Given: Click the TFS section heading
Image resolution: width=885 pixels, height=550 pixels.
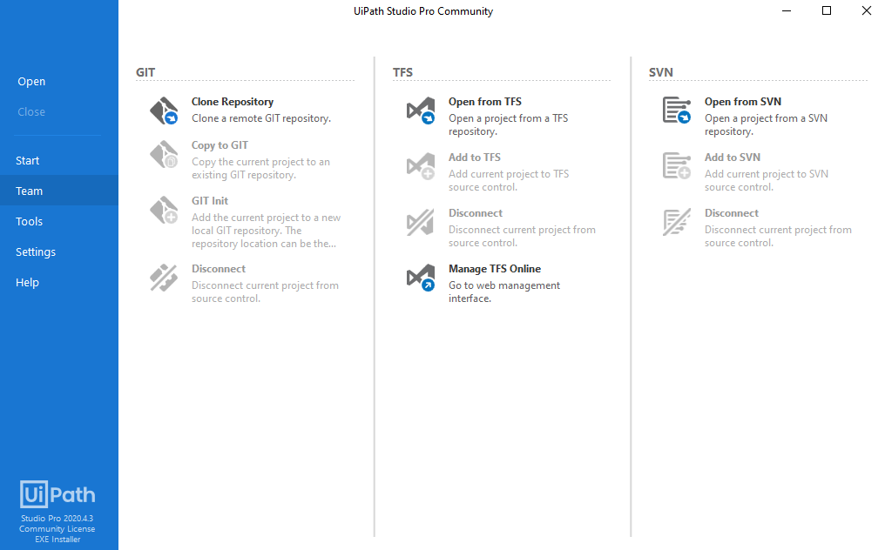Looking at the screenshot, I should coord(402,72).
